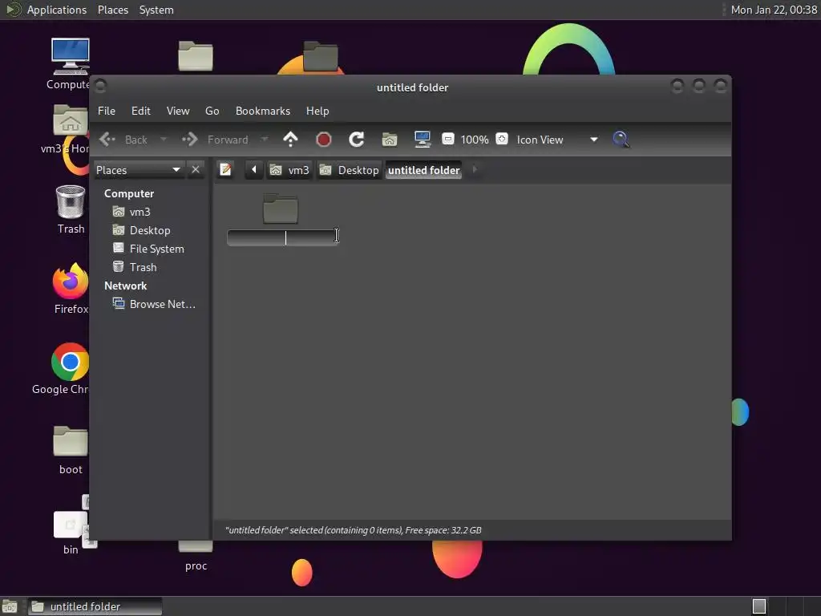Open the Home folder from toolbar

390,140
